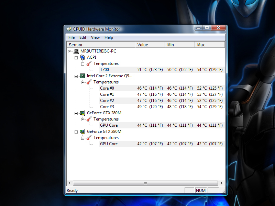Collapse the Intel Core 2 Extreme node
Viewport: 275px width, 206px height.
tap(76, 76)
